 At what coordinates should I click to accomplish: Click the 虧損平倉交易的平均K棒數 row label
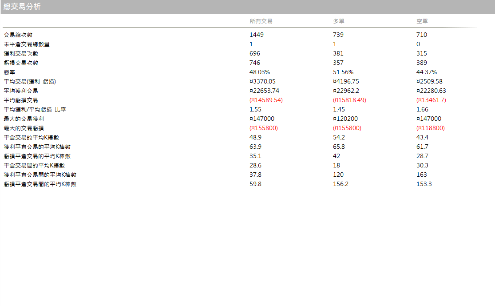pos(37,156)
